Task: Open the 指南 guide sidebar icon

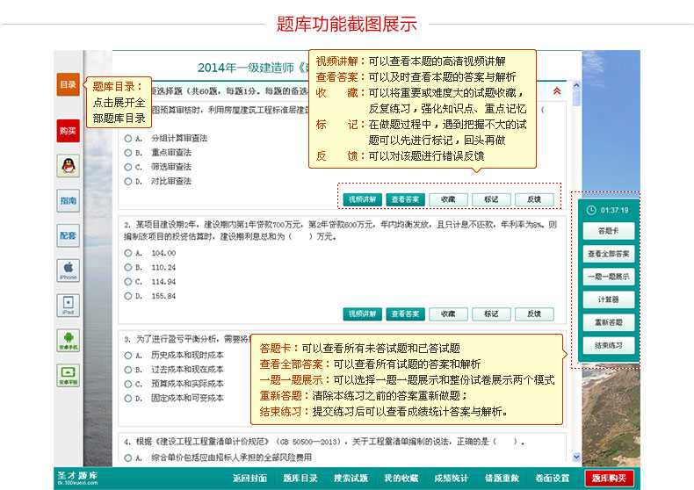Action: point(68,200)
